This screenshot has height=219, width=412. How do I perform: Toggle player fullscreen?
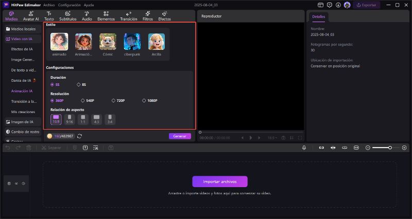coord(300,138)
